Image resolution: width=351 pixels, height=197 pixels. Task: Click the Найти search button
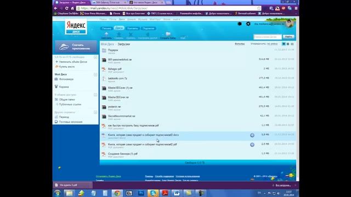point(288,37)
